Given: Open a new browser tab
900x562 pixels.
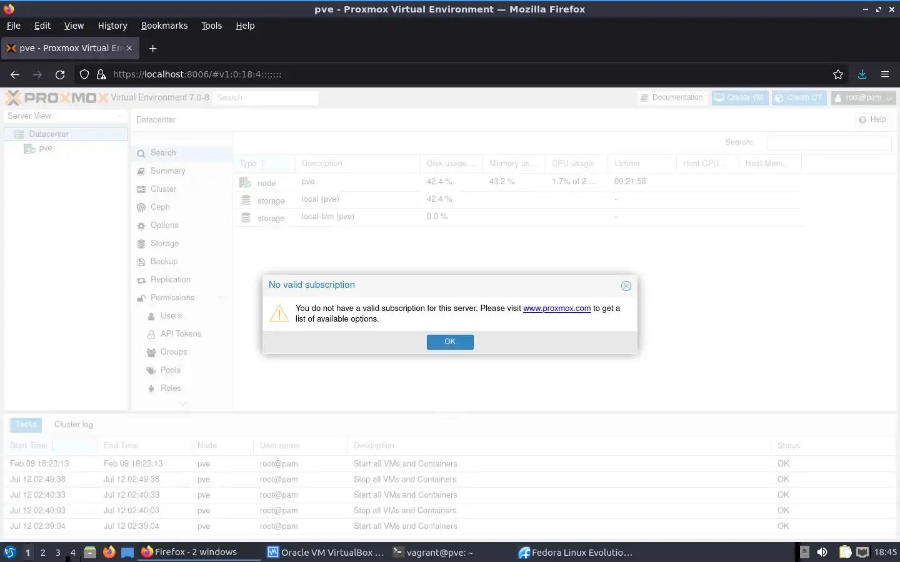Looking at the screenshot, I should [x=152, y=48].
